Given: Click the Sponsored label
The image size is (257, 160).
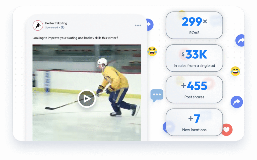Looking at the screenshot, I should coord(51,28).
